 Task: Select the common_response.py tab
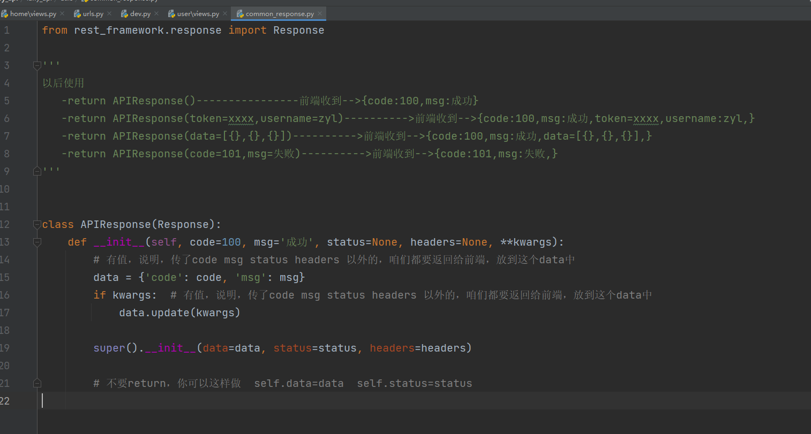[280, 14]
